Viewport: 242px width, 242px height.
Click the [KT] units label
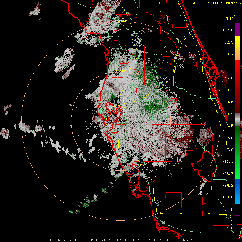pyautogui.click(x=229, y=19)
